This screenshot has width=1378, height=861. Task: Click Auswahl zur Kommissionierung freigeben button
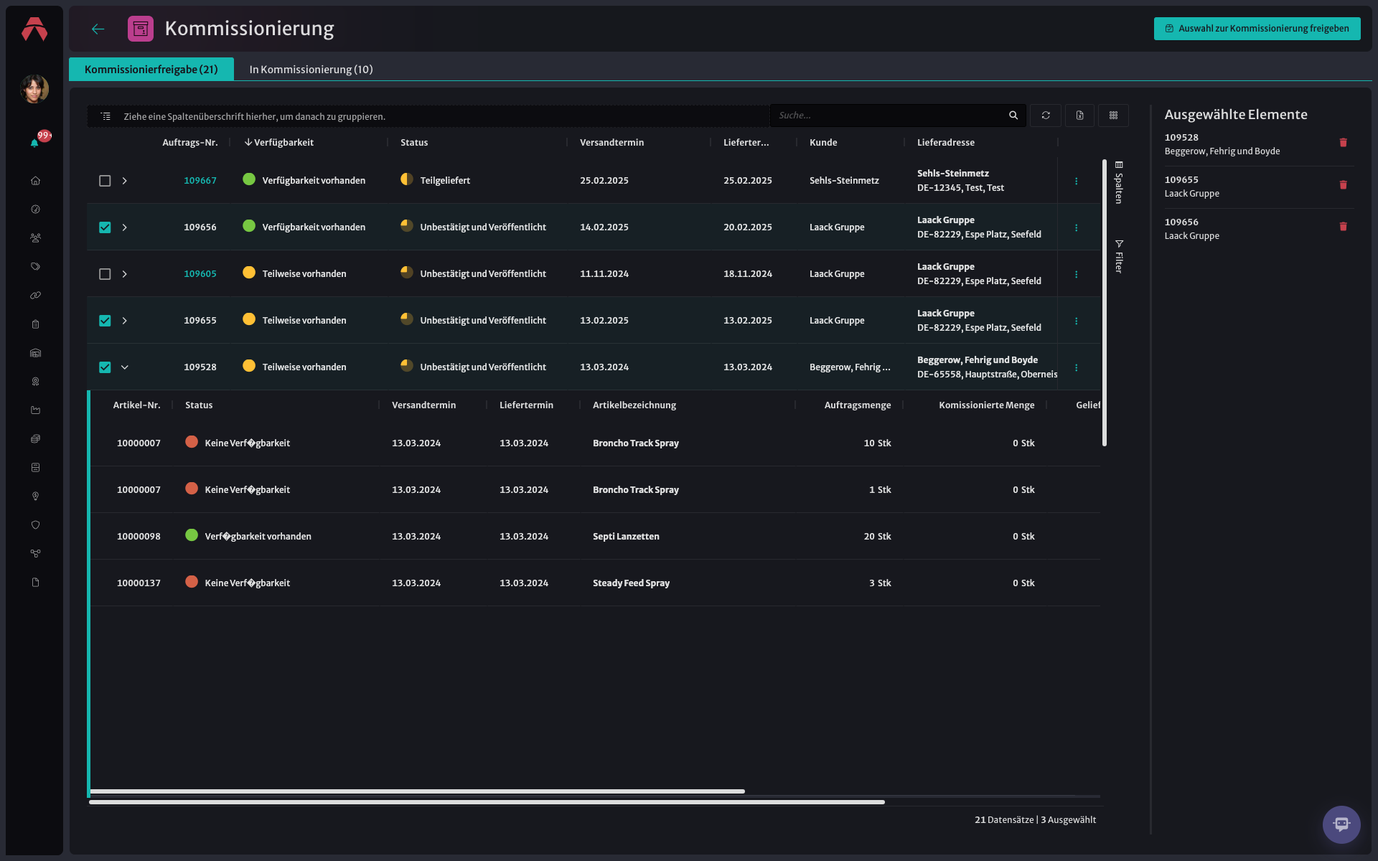coord(1257,29)
